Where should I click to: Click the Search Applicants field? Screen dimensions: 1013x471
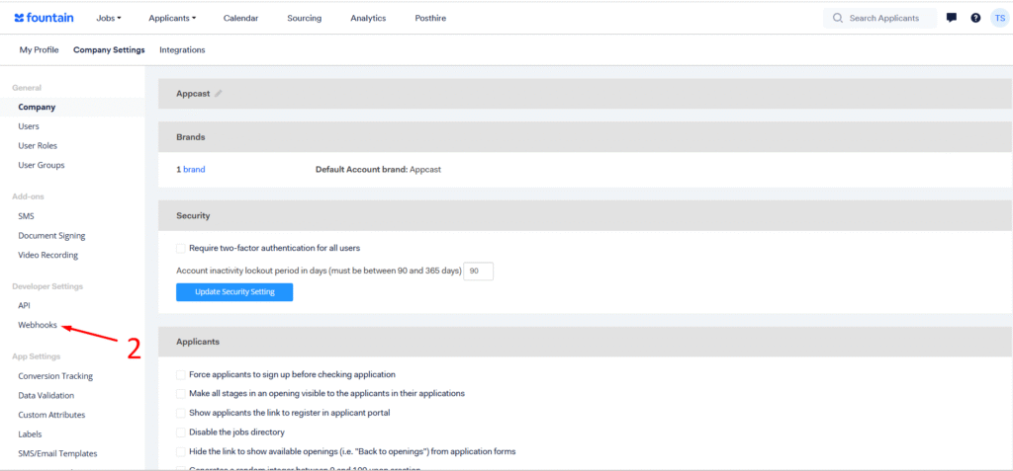(883, 18)
